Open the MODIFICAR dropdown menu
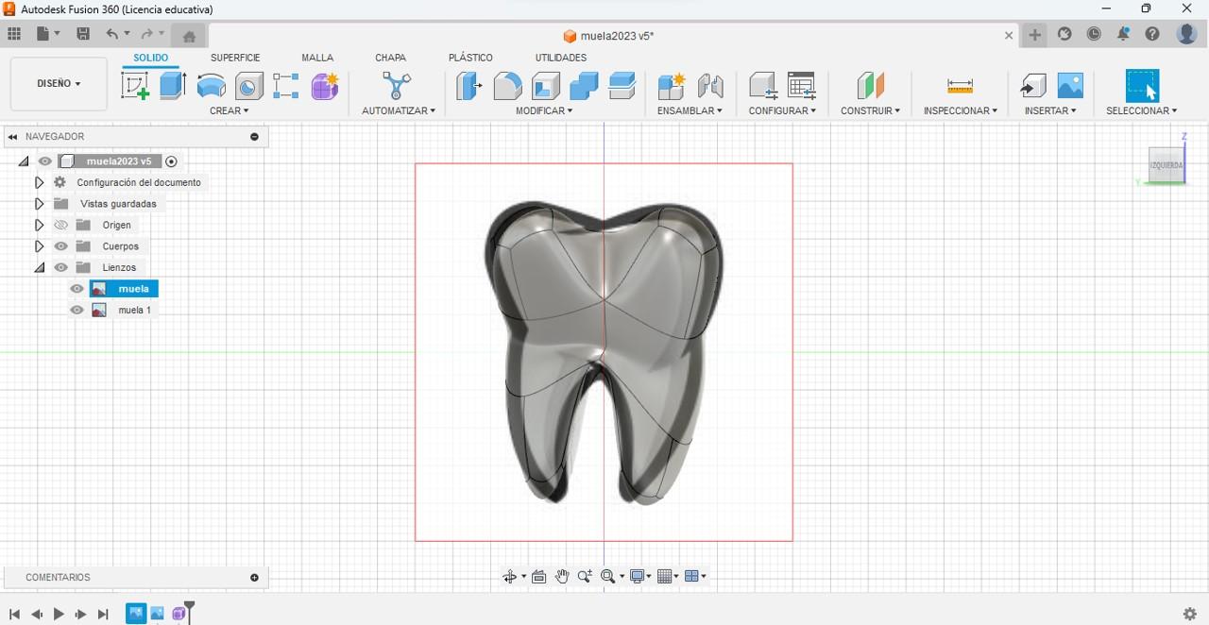The height and width of the screenshot is (625, 1209). click(544, 110)
